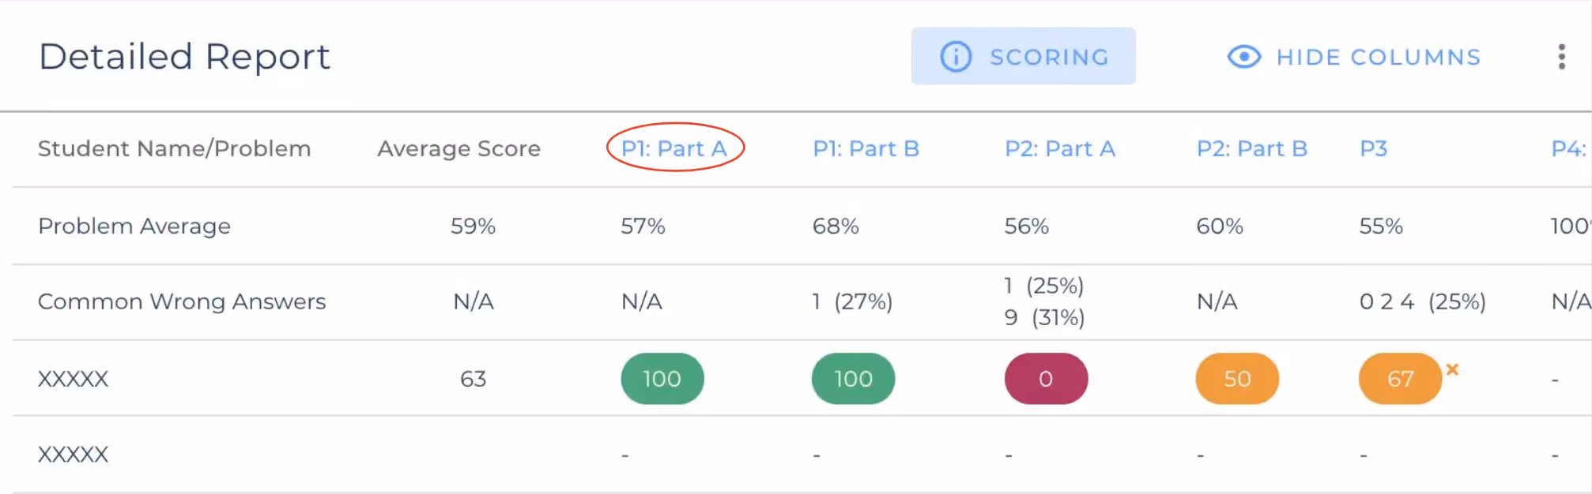The width and height of the screenshot is (1592, 494).
Task: Select the circled P1: Part A column header
Action: [676, 148]
